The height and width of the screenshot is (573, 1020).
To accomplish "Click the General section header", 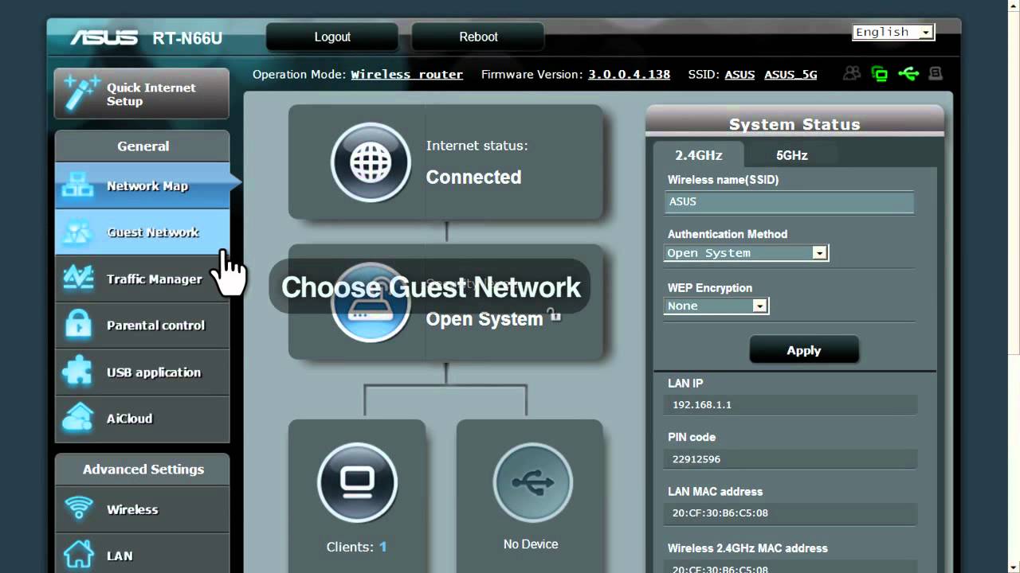I will [143, 146].
